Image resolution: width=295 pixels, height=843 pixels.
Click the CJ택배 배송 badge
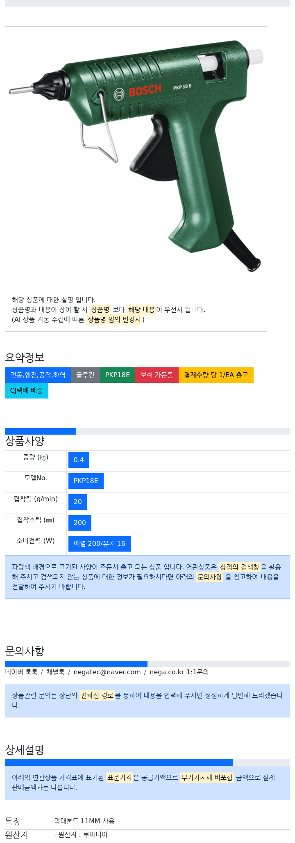pos(27,391)
